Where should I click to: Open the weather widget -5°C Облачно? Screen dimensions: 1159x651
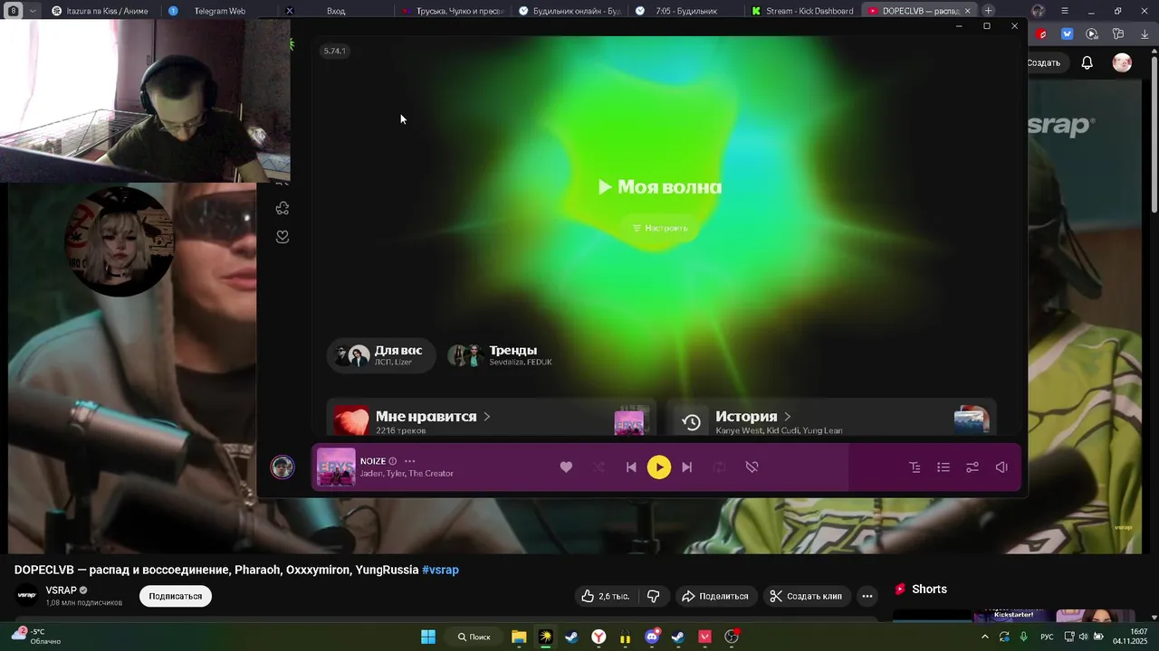coord(36,637)
